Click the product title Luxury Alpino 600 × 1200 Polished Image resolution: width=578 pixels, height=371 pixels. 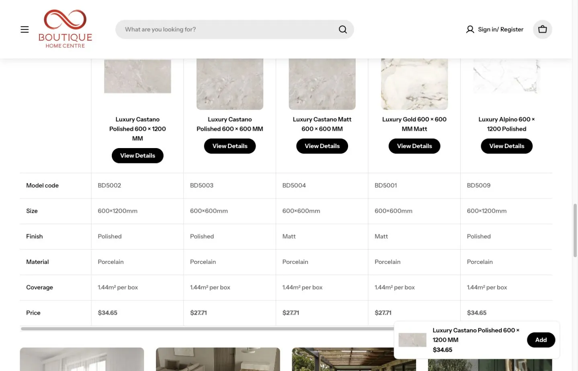pos(506,124)
